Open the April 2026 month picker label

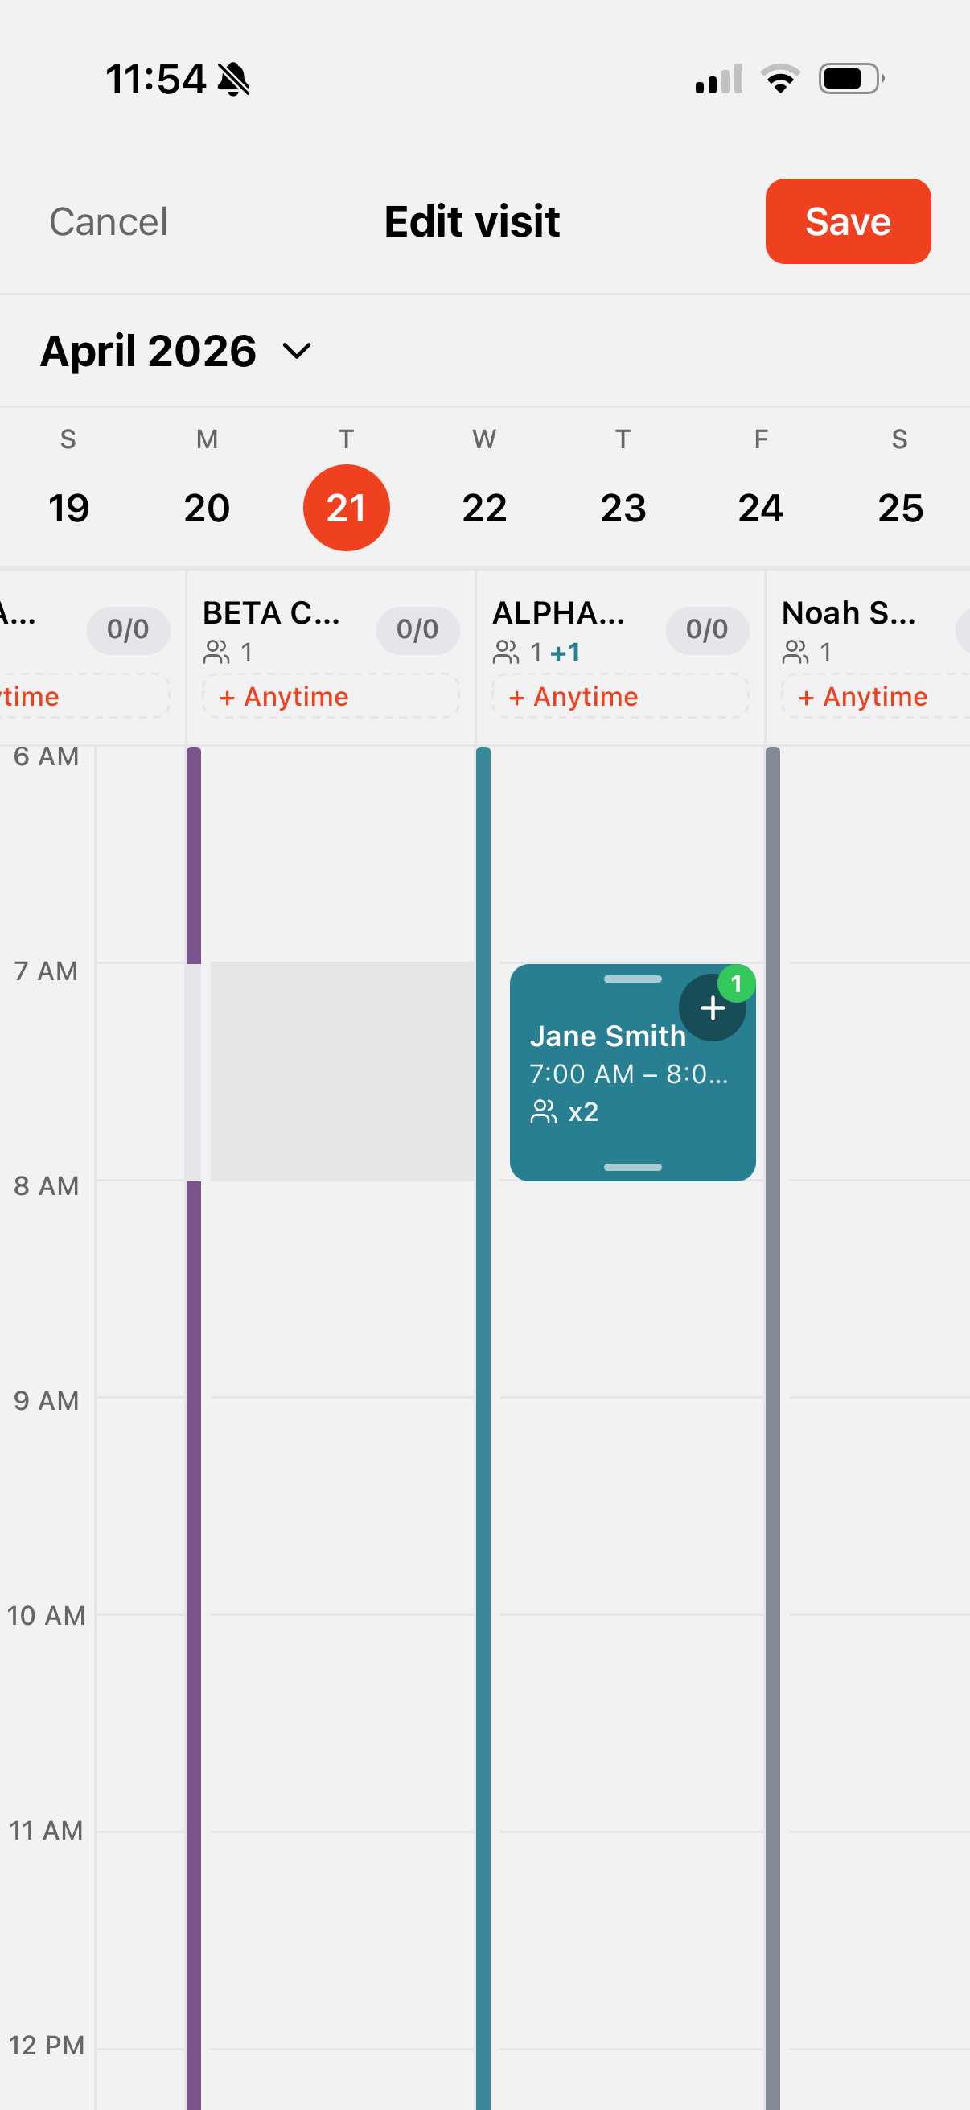pyautogui.click(x=148, y=351)
